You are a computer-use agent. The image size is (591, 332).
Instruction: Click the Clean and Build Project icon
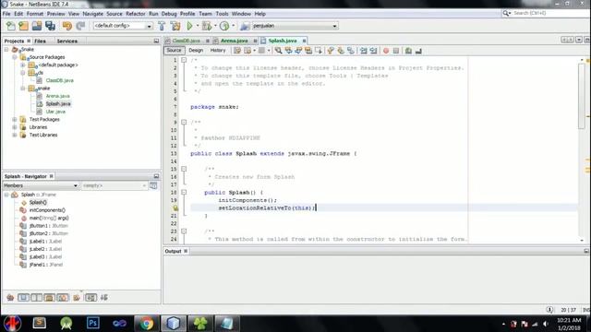click(175, 26)
